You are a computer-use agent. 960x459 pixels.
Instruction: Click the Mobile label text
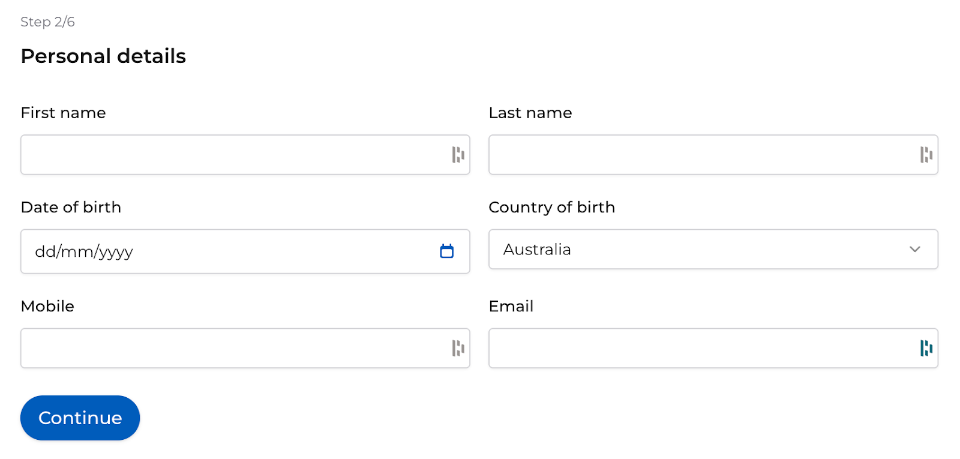pyautogui.click(x=47, y=306)
